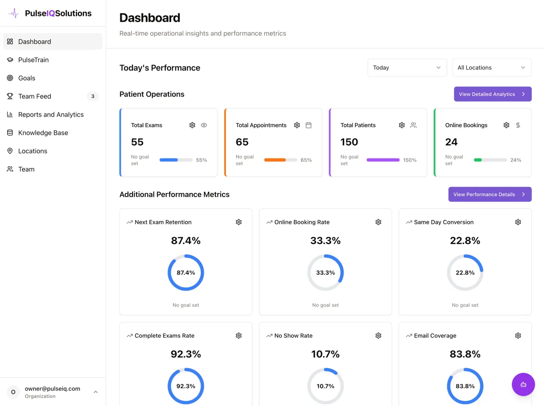Expand the Today date range dropdown
Image resolution: width=545 pixels, height=406 pixels.
pos(407,68)
